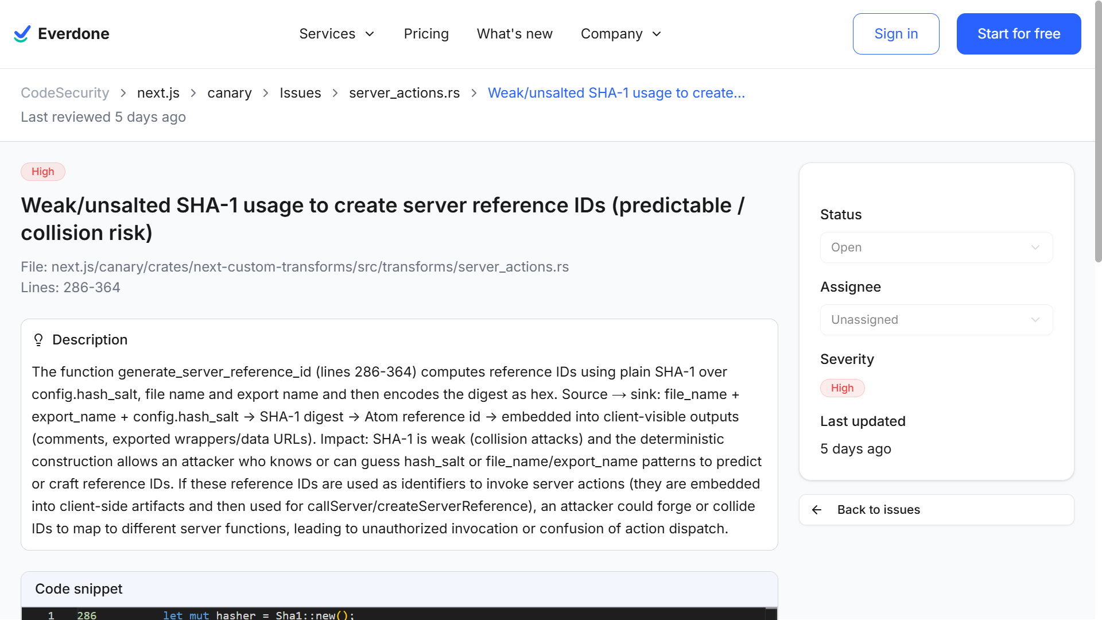
Task: Expand the Services menu chevron
Action: point(370,34)
